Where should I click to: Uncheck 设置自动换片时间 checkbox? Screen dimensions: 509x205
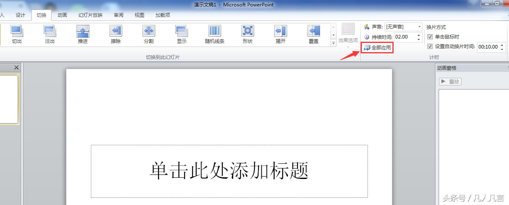point(430,47)
